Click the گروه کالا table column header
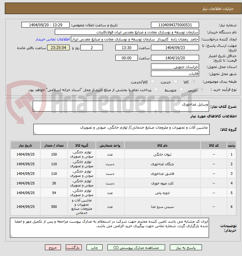 point(82,145)
